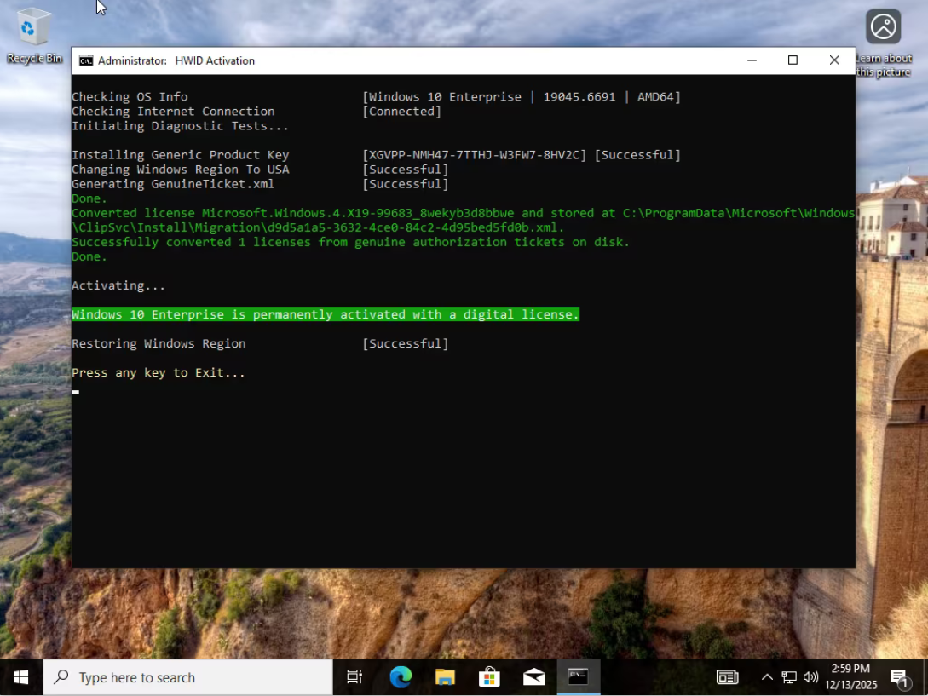Click the Type here to search box
The width and height of the screenshot is (928, 696).
point(187,677)
